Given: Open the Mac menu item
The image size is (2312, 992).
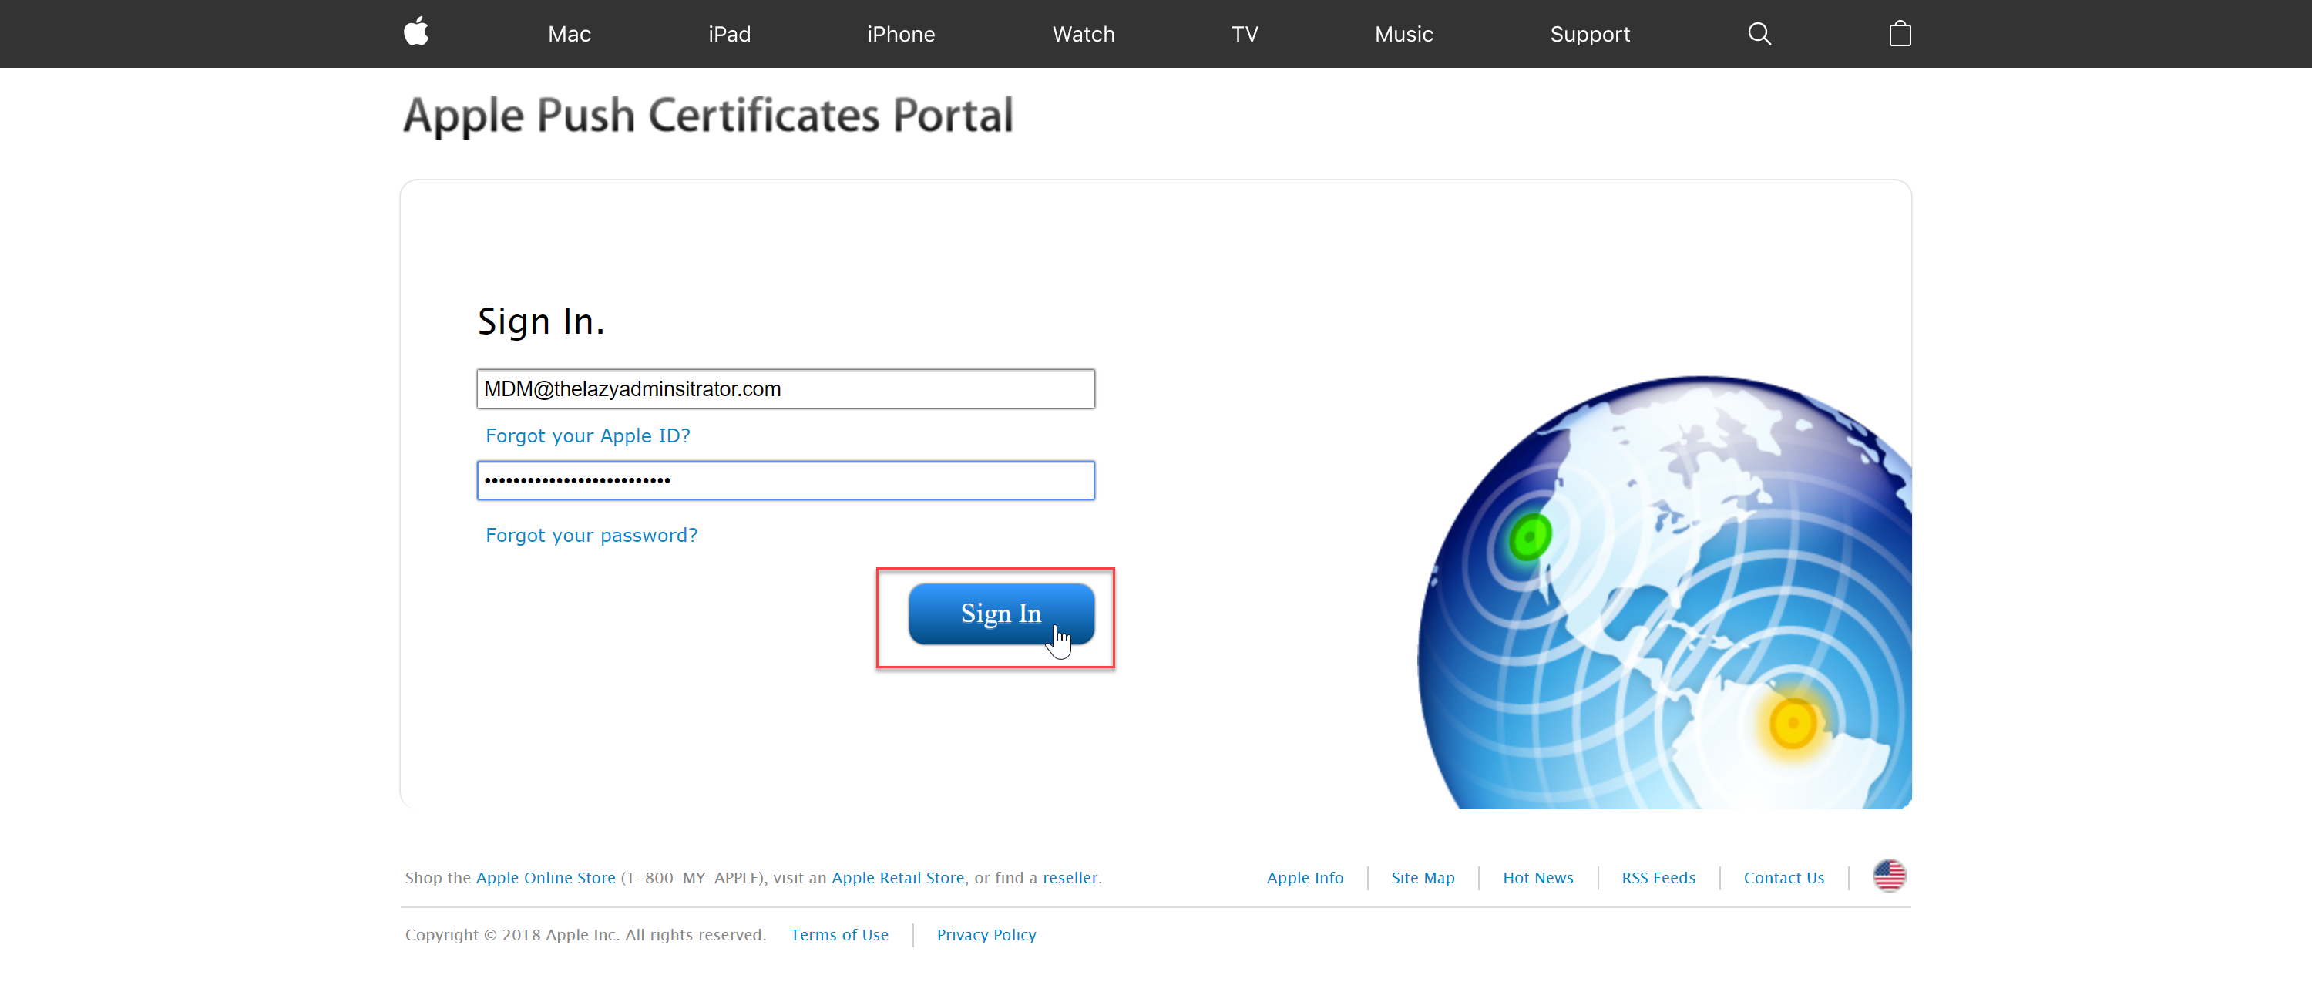Looking at the screenshot, I should coord(569,34).
